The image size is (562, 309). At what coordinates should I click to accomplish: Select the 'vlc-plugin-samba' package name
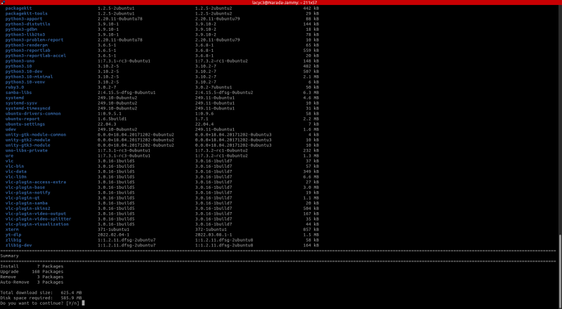tap(27, 203)
